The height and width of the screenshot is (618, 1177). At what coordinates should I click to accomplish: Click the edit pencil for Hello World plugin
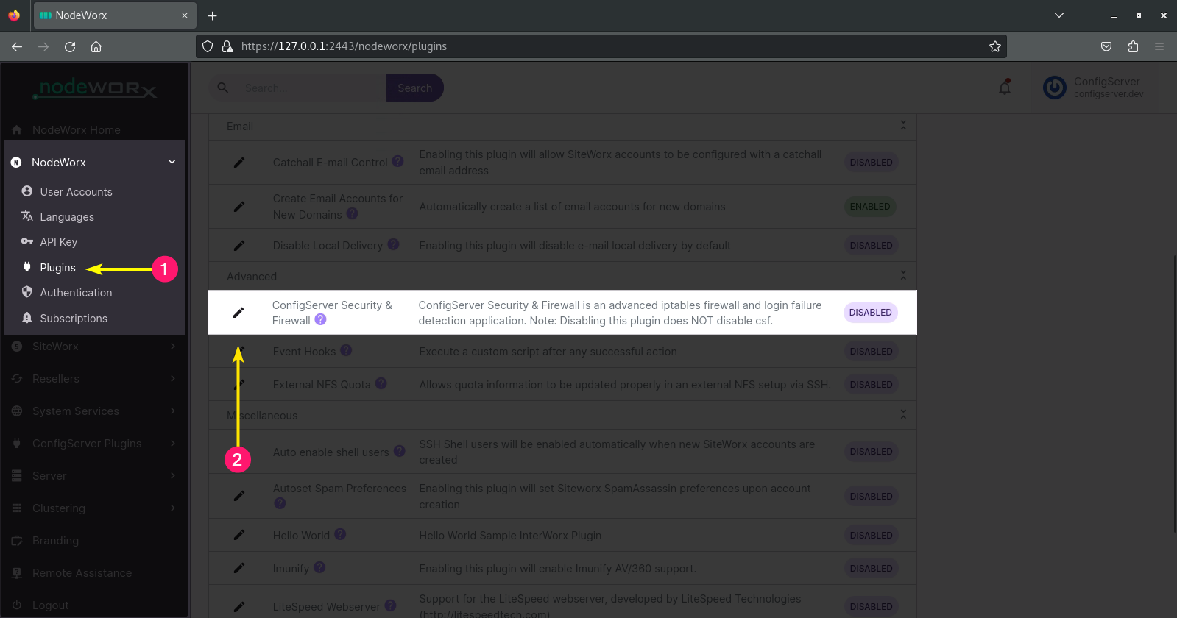coord(239,535)
